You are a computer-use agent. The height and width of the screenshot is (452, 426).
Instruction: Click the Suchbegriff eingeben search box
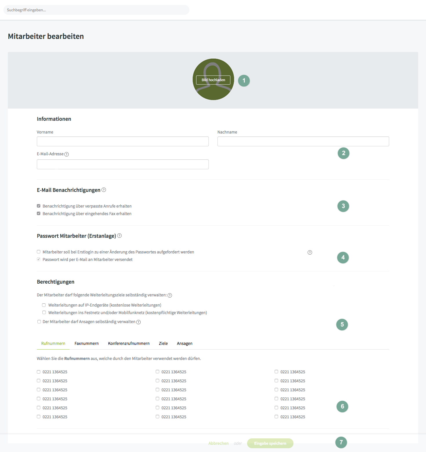coord(96,10)
